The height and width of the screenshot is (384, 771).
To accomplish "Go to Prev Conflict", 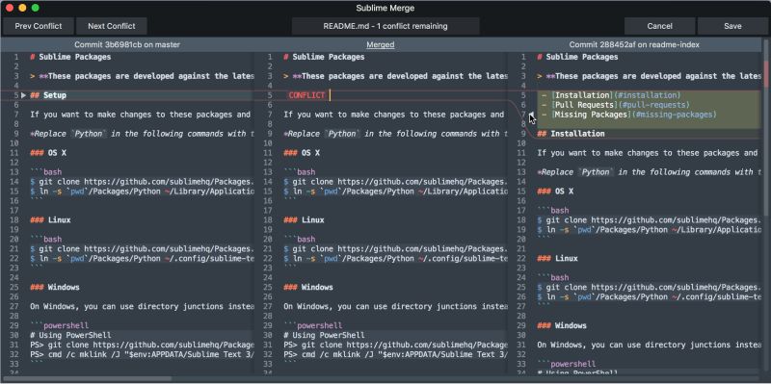I will click(x=39, y=26).
